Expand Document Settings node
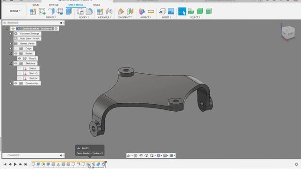Screen dimensions: 301x169 11,33
